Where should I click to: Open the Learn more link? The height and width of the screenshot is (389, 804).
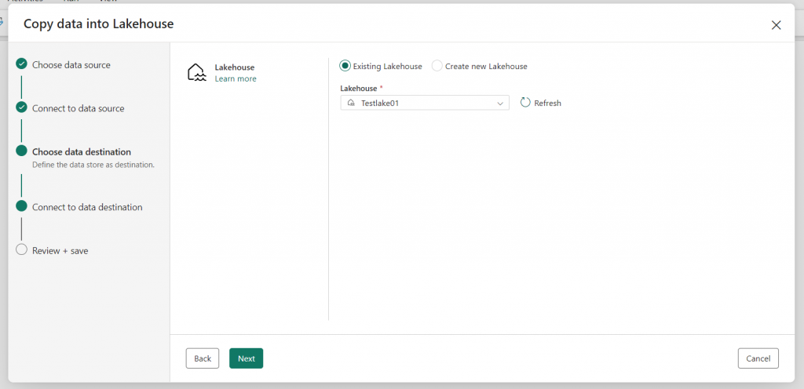[x=236, y=79]
